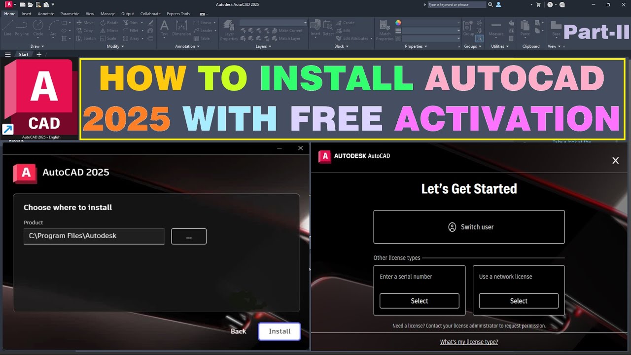Screen dimensions: 631x355
Task: Click the Switch user button
Action: pos(469,227)
